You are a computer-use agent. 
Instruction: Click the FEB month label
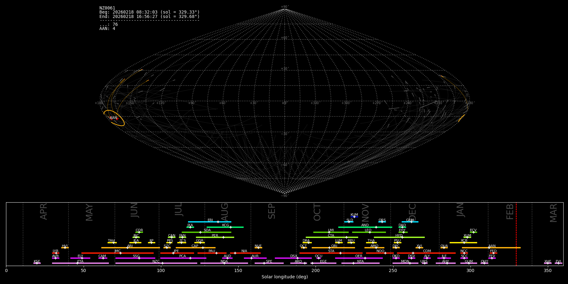tap(510, 211)
